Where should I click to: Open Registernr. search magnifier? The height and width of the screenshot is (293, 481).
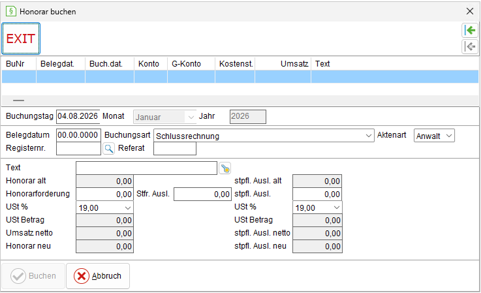(x=108, y=149)
